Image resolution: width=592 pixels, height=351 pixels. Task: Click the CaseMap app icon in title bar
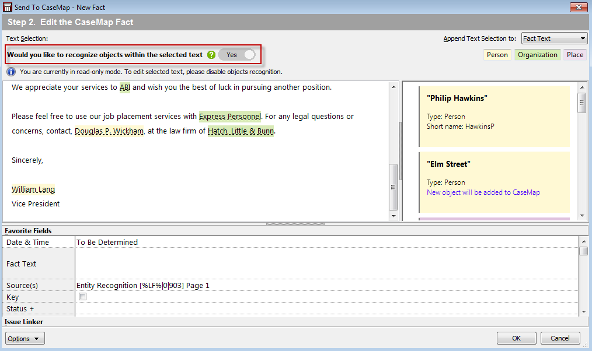coord(7,7)
